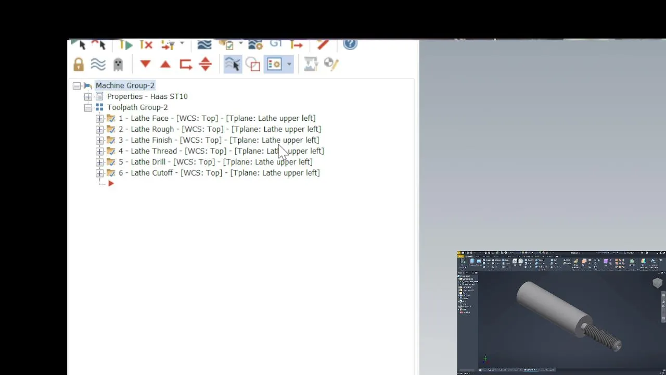Collapse the Toolpath Group-2 node
Image resolution: width=666 pixels, height=375 pixels.
point(88,108)
